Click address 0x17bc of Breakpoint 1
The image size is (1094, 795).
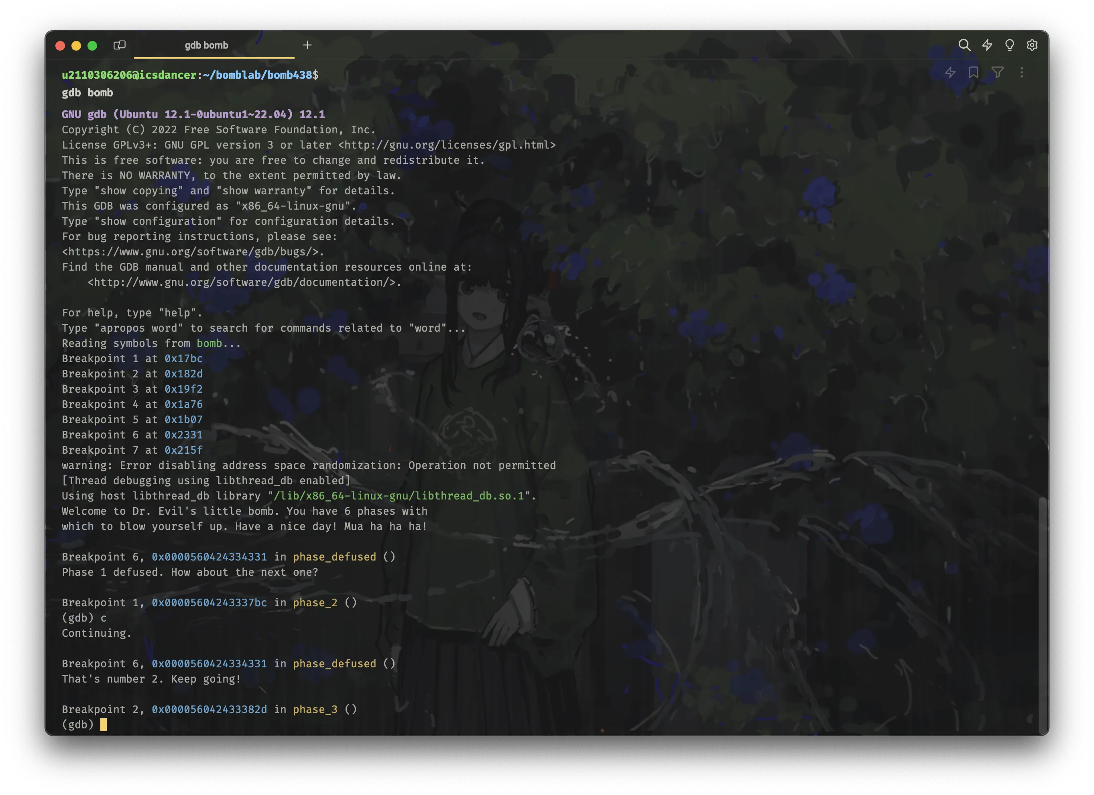tap(183, 359)
